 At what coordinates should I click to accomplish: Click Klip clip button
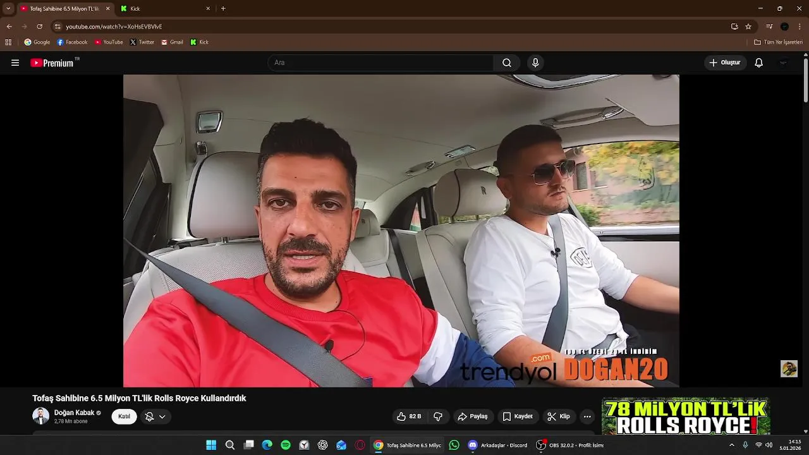[559, 416]
